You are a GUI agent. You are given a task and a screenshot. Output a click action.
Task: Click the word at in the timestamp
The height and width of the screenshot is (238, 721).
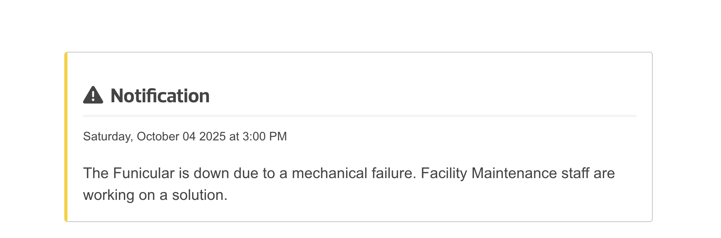(234, 136)
